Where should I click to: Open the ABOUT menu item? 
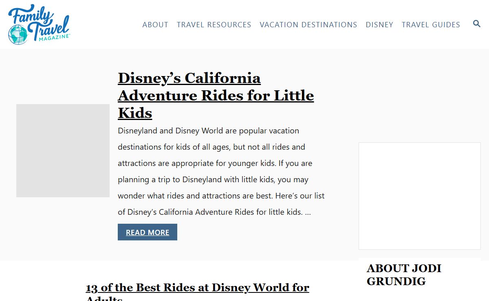tap(155, 25)
